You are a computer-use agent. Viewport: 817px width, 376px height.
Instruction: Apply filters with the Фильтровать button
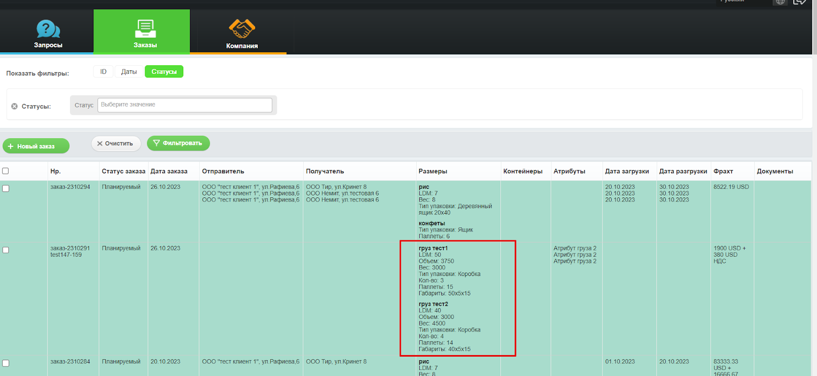click(178, 143)
